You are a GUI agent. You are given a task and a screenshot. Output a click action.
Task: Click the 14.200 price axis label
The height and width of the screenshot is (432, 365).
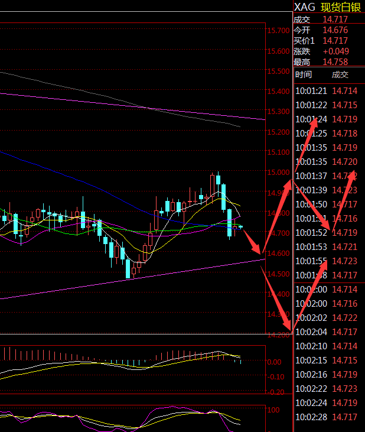(278, 335)
